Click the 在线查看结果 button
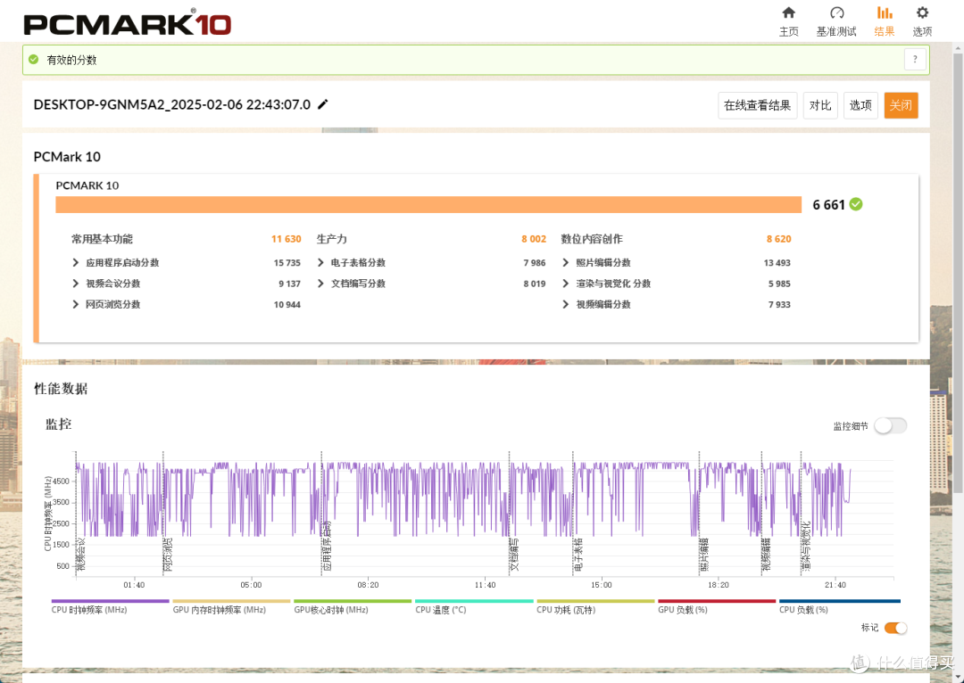Screen dimensions: 964x683 point(758,105)
